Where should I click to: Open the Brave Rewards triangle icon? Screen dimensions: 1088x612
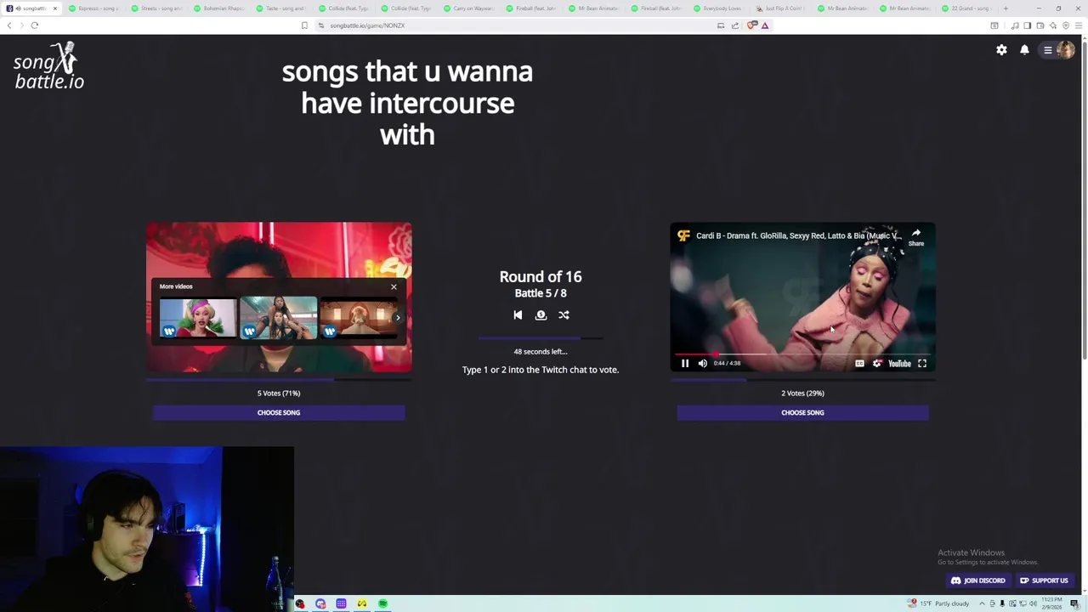(x=765, y=25)
